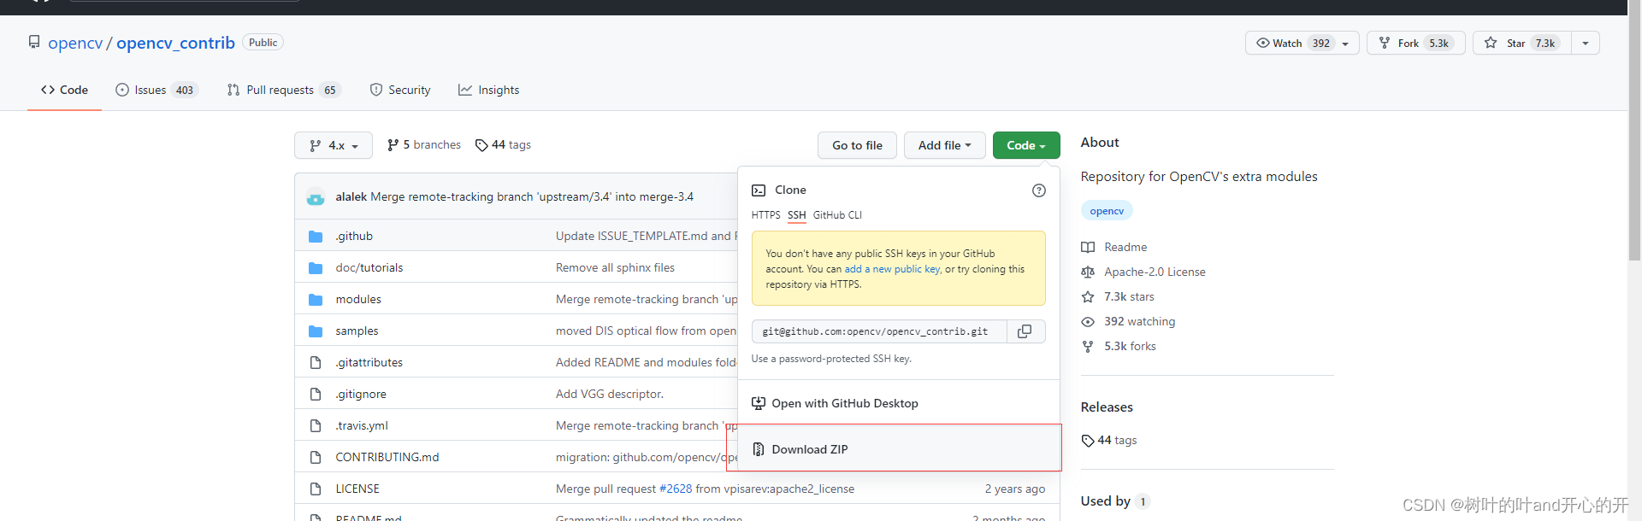The height and width of the screenshot is (521, 1642).
Task: Click the opencv topic tag
Action: [x=1107, y=211]
